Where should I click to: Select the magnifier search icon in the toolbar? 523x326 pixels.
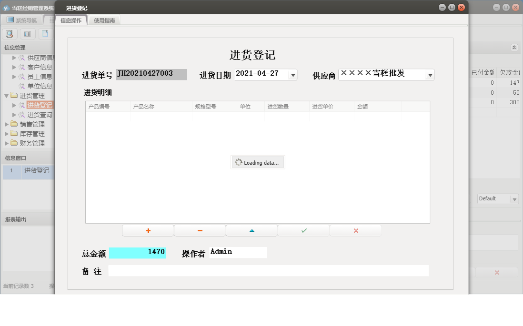(x=9, y=33)
